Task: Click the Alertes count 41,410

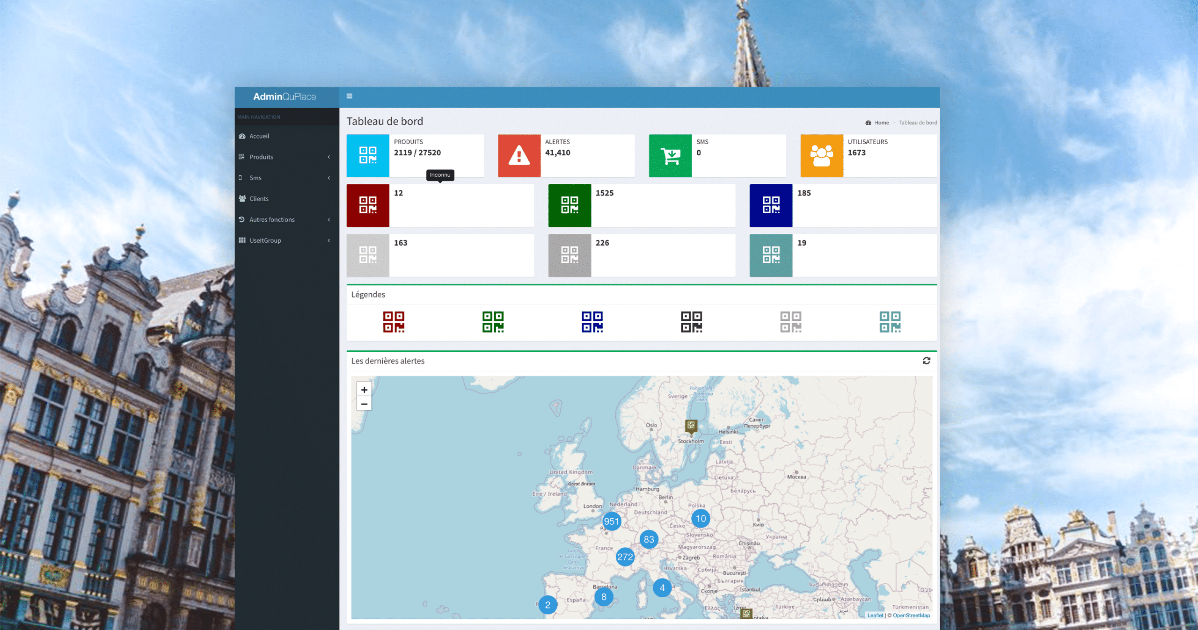Action: point(557,152)
